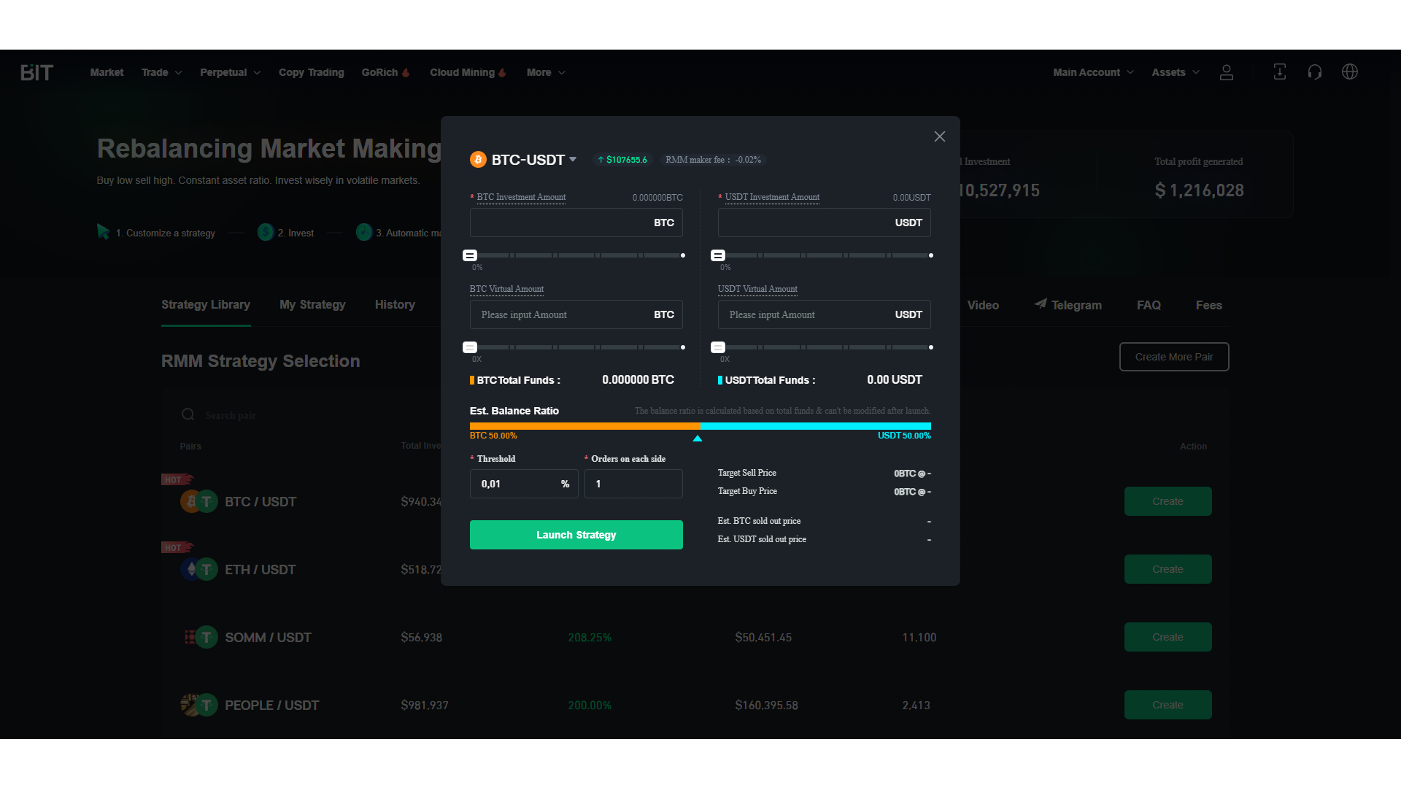The image size is (1401, 788).
Task: Click the Cloud Mining flame icon
Action: pyautogui.click(x=502, y=72)
